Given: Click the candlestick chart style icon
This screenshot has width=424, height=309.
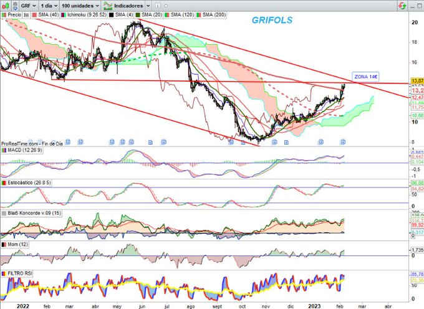Looking at the screenshot, I should (6, 6).
